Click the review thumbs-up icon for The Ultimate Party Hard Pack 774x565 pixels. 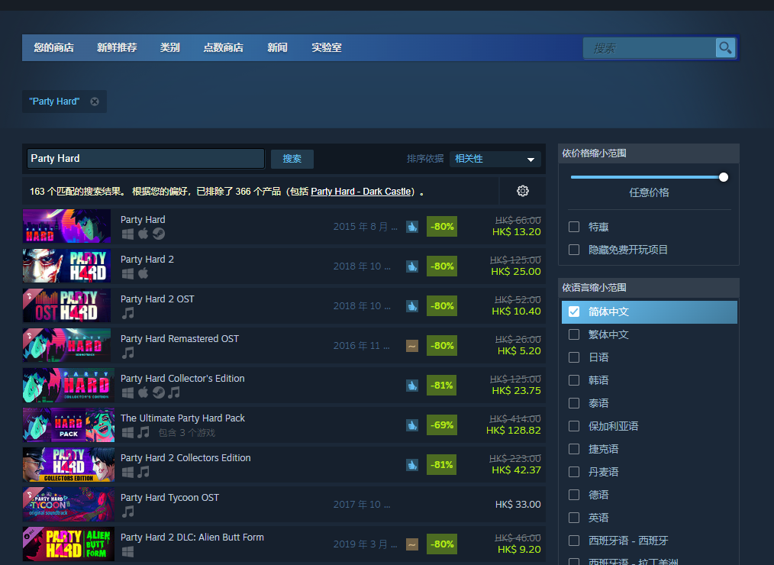[412, 425]
